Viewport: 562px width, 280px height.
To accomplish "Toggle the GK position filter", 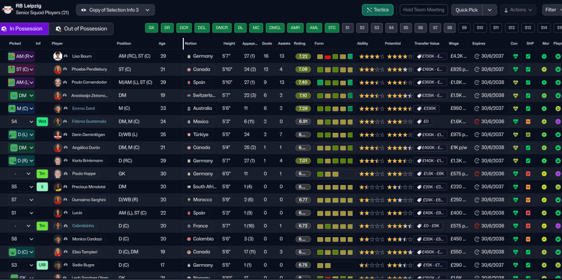I will tap(152, 27).
